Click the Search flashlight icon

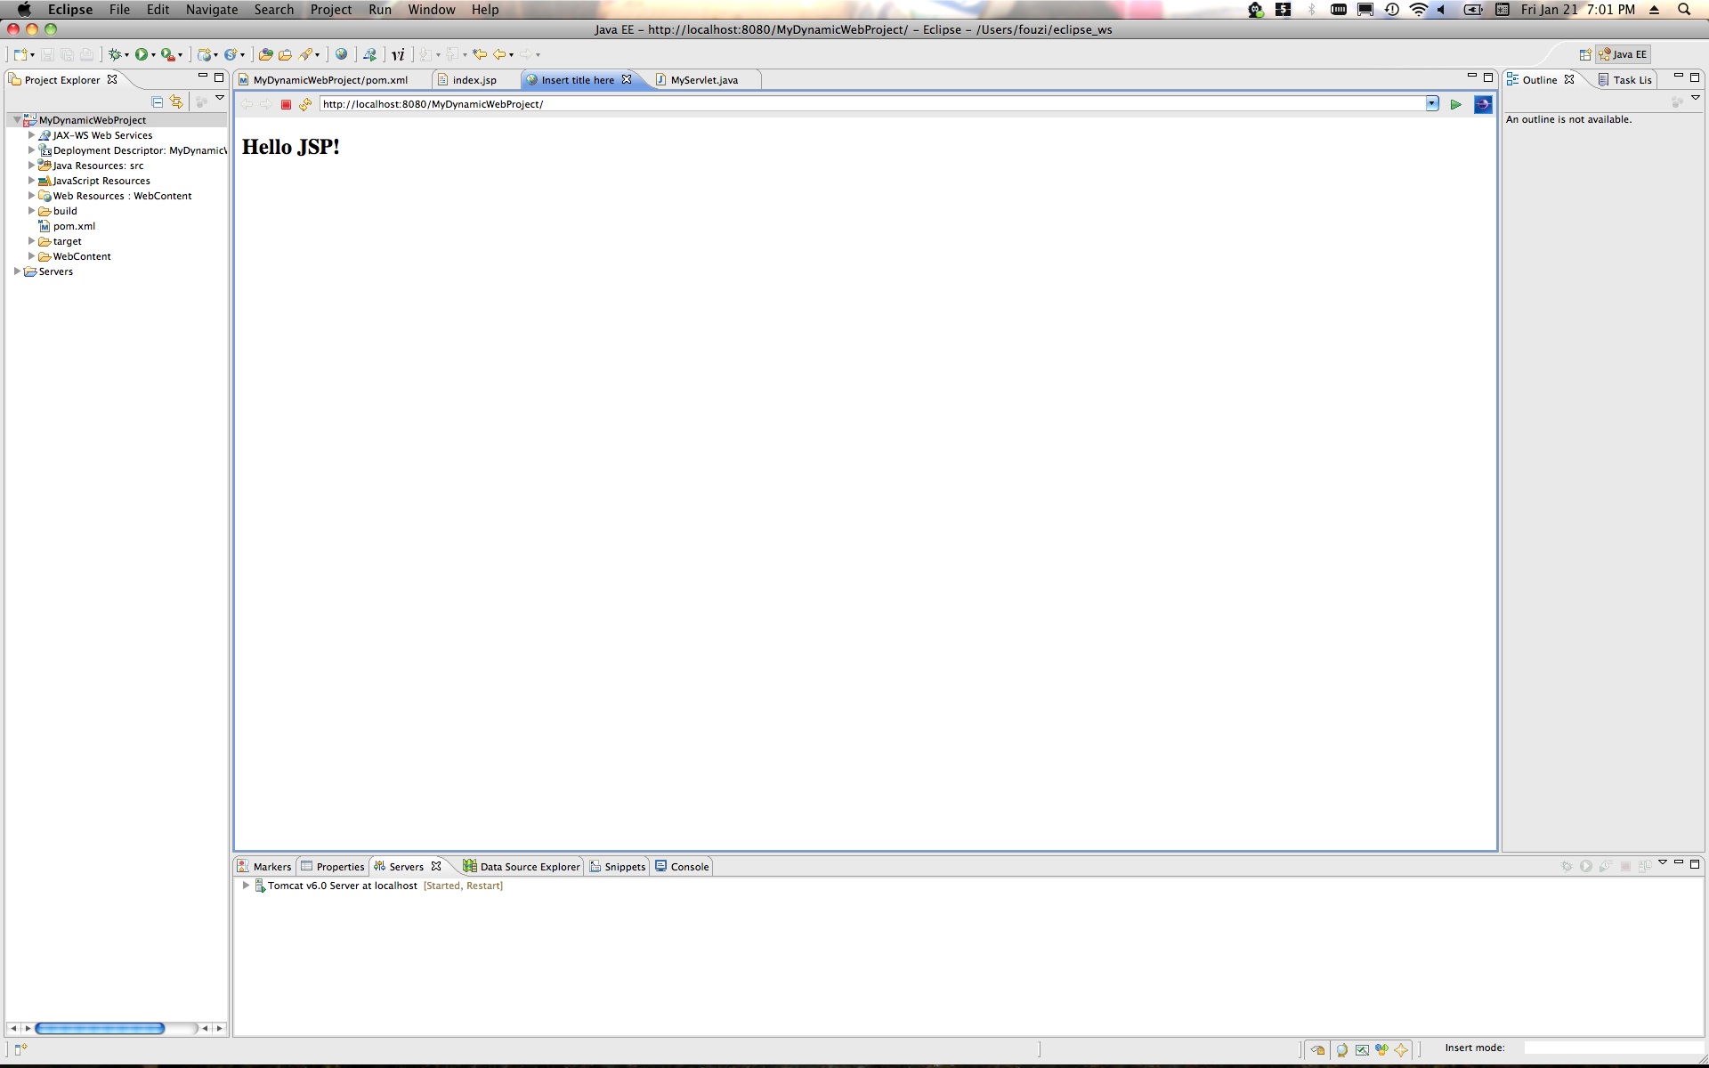point(306,54)
